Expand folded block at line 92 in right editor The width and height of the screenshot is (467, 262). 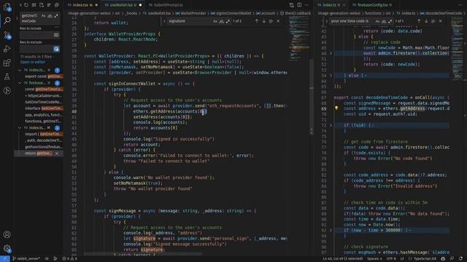pos(331,230)
